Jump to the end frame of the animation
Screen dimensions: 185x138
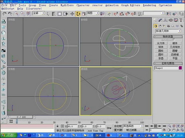coord(164,126)
